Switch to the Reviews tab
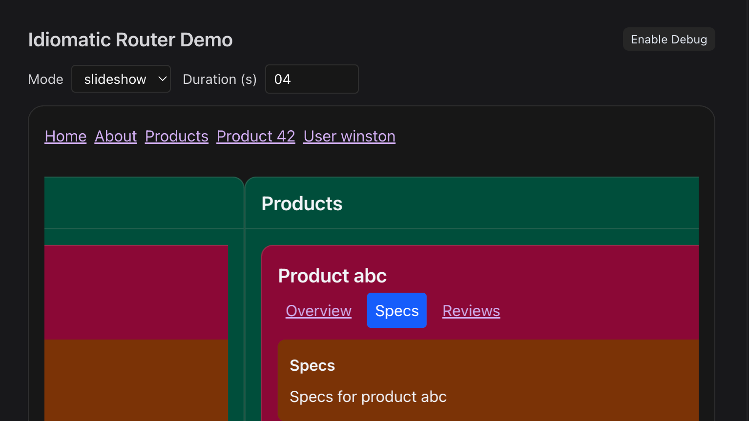 pos(471,311)
